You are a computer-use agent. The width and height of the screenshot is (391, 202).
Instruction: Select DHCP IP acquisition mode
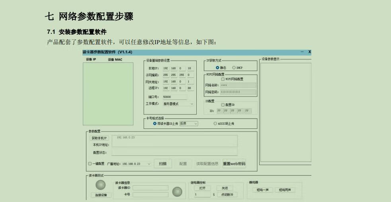(234, 68)
